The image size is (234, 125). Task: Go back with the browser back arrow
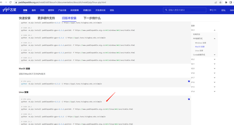coord(1,2)
